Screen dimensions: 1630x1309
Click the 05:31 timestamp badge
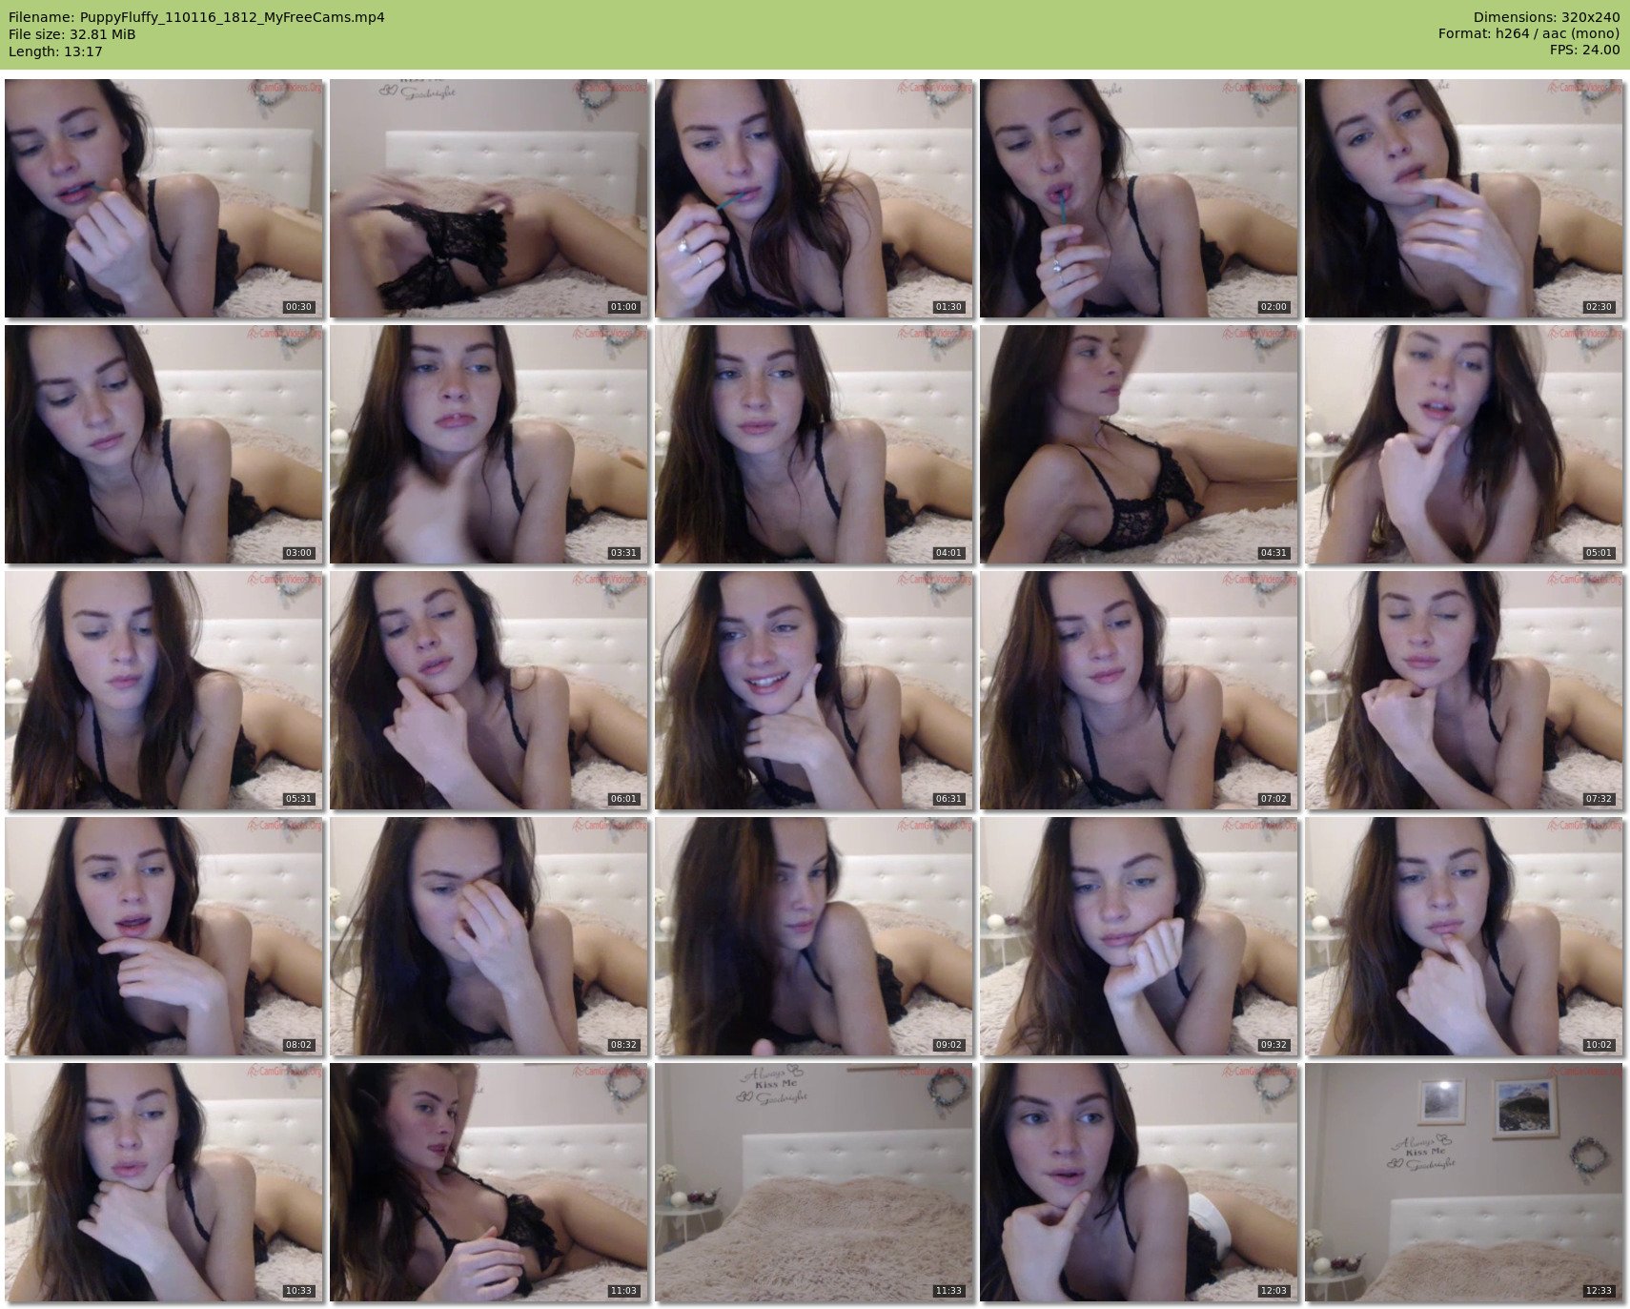(x=298, y=799)
